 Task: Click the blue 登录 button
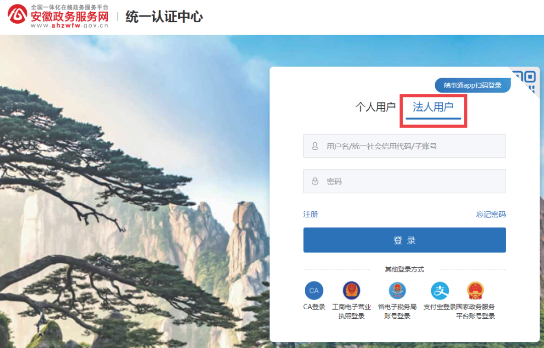[x=404, y=240]
